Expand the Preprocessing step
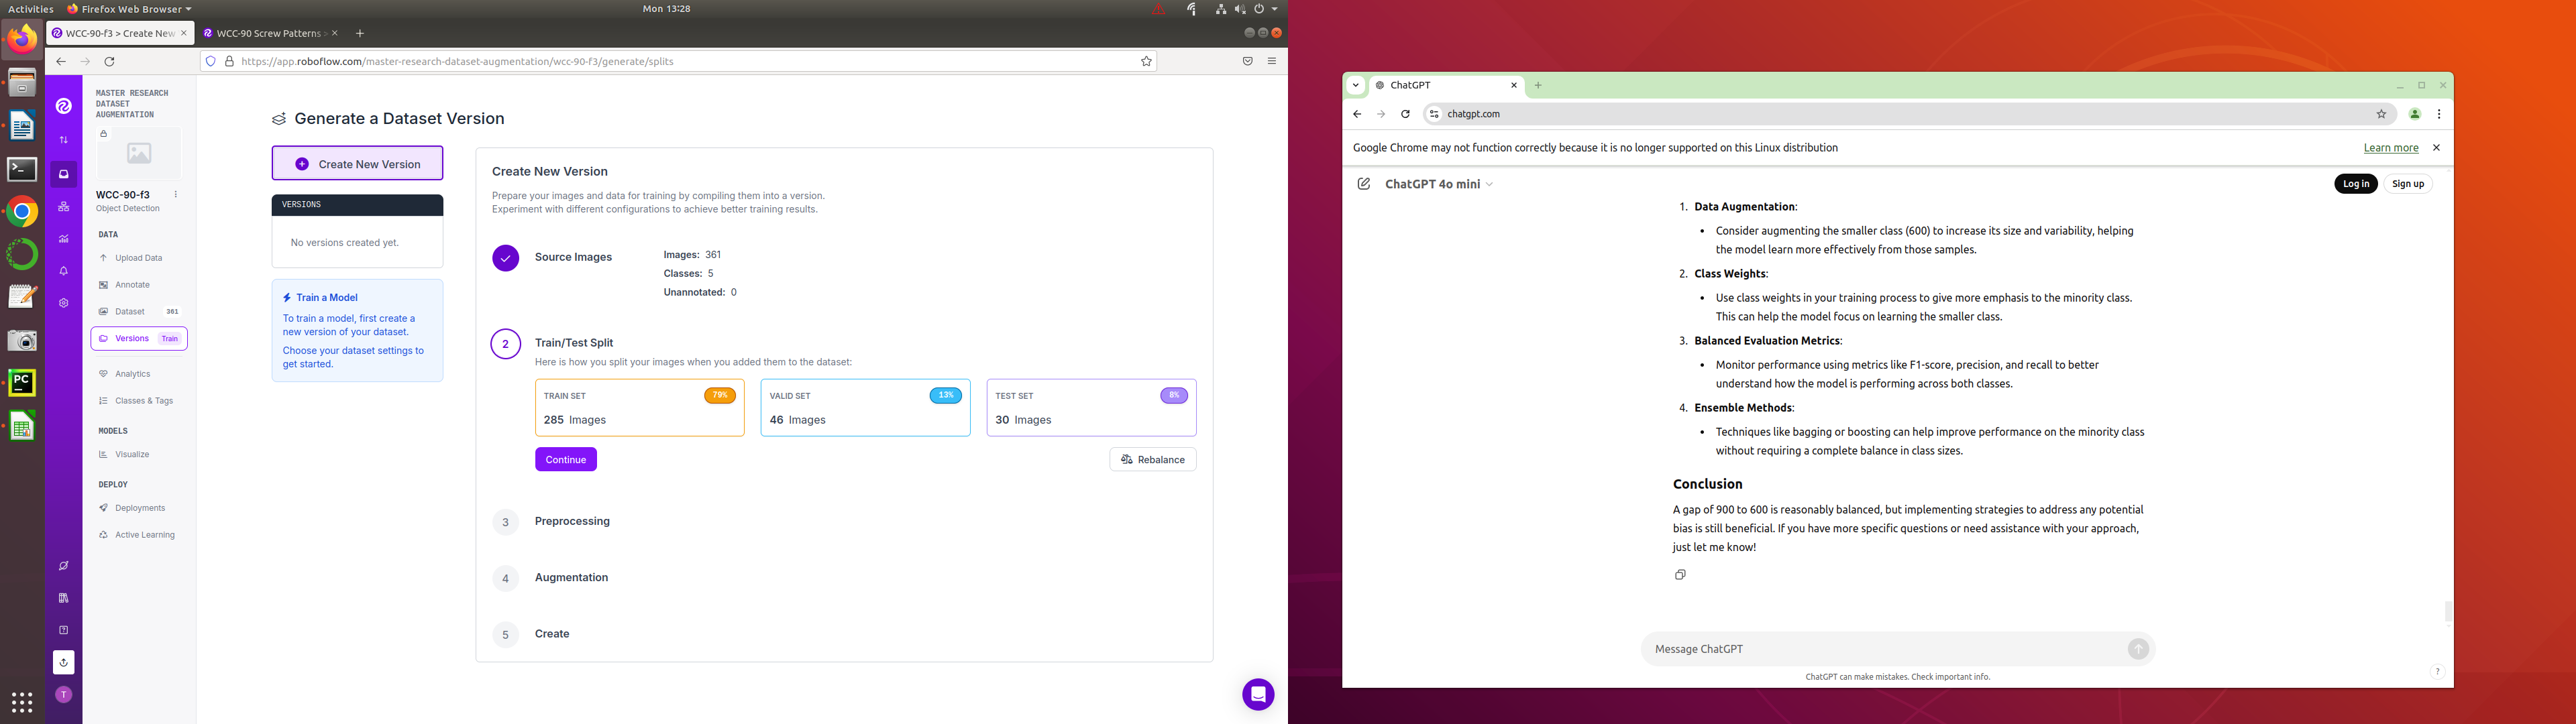Screen dimensions: 2576x724 [x=572, y=521]
